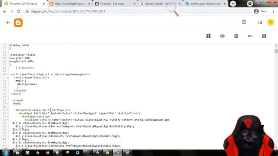Image resolution: width=278 pixels, height=156 pixels.
Task: Collapse the widget-settings fold at line 33
Action: [x=7, y=117]
